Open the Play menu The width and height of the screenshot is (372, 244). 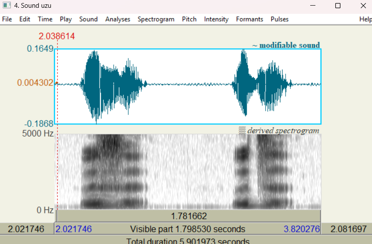pos(66,19)
